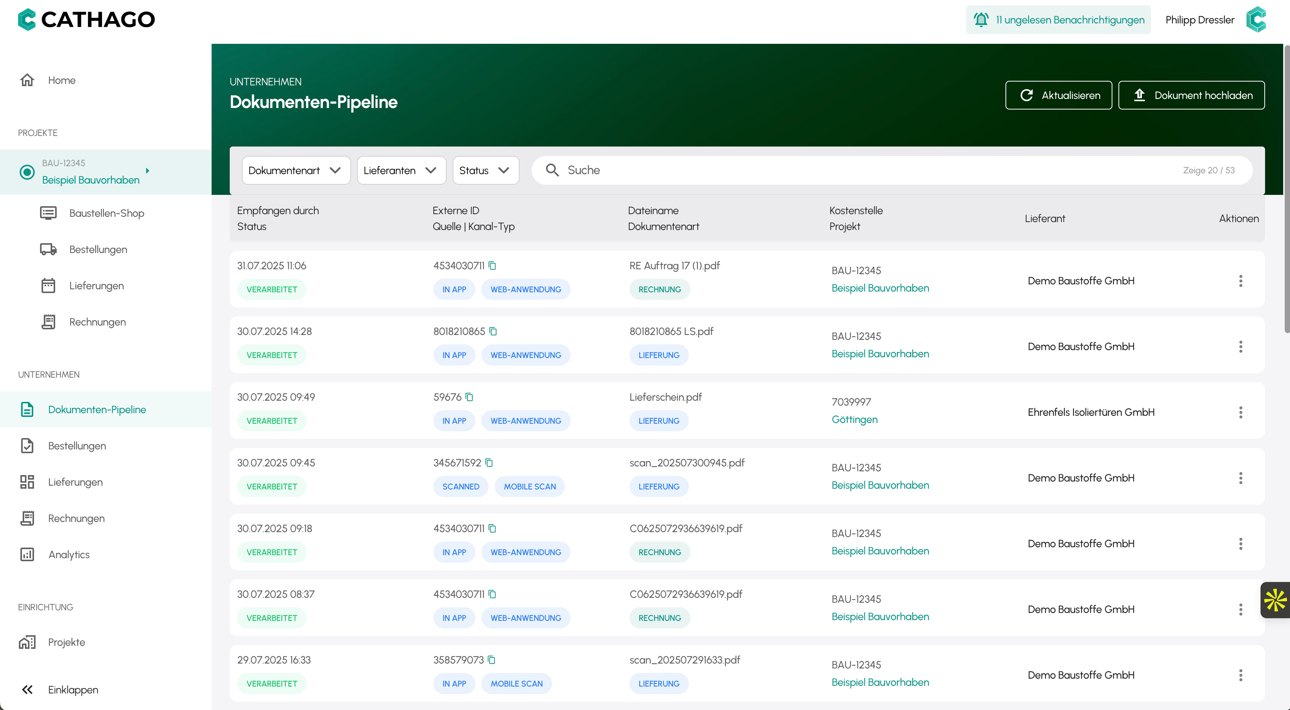1290x710 pixels.
Task: Expand the Beispiel Bauvorhaben project arrow
Action: click(147, 171)
